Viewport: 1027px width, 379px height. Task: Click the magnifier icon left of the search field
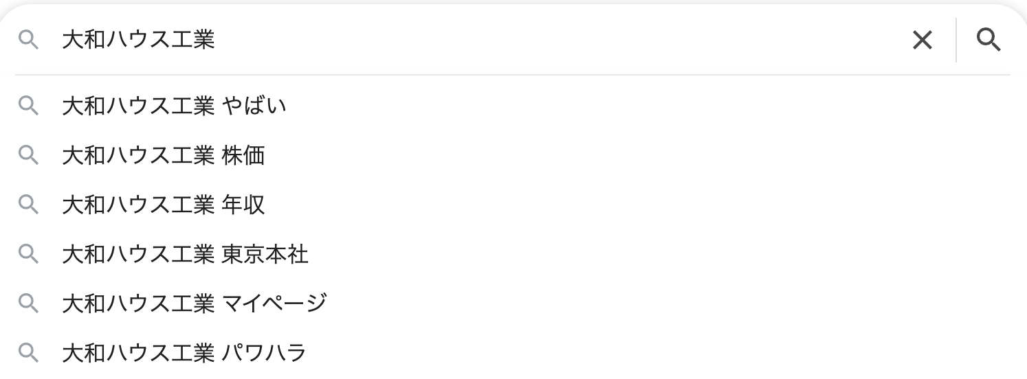coord(28,40)
